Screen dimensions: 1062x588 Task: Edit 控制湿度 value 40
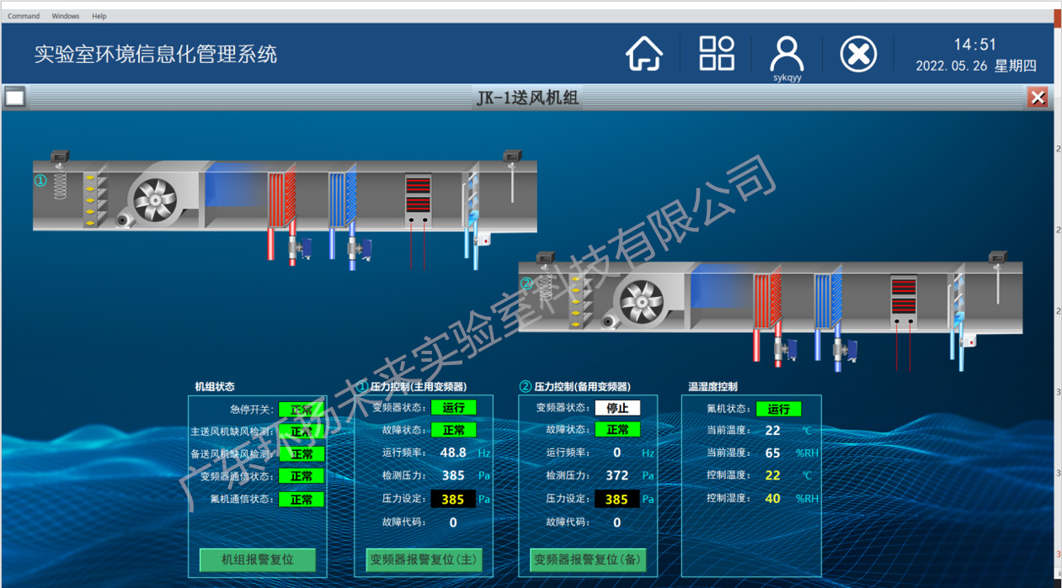click(x=773, y=498)
